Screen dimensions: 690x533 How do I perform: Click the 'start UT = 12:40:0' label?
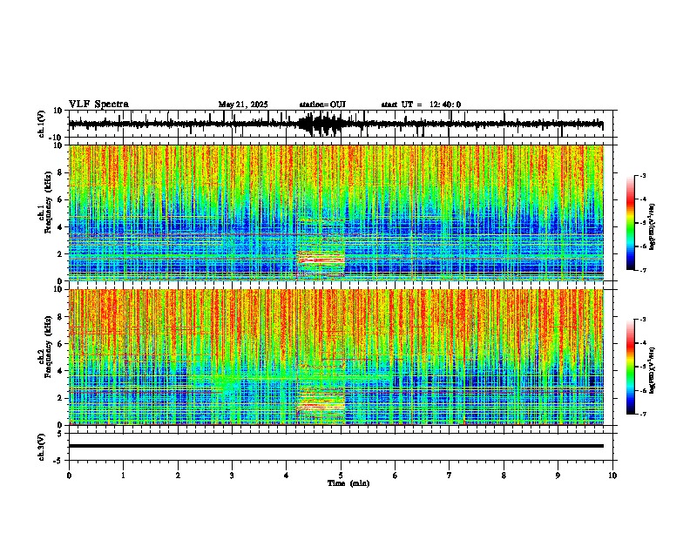(421, 105)
